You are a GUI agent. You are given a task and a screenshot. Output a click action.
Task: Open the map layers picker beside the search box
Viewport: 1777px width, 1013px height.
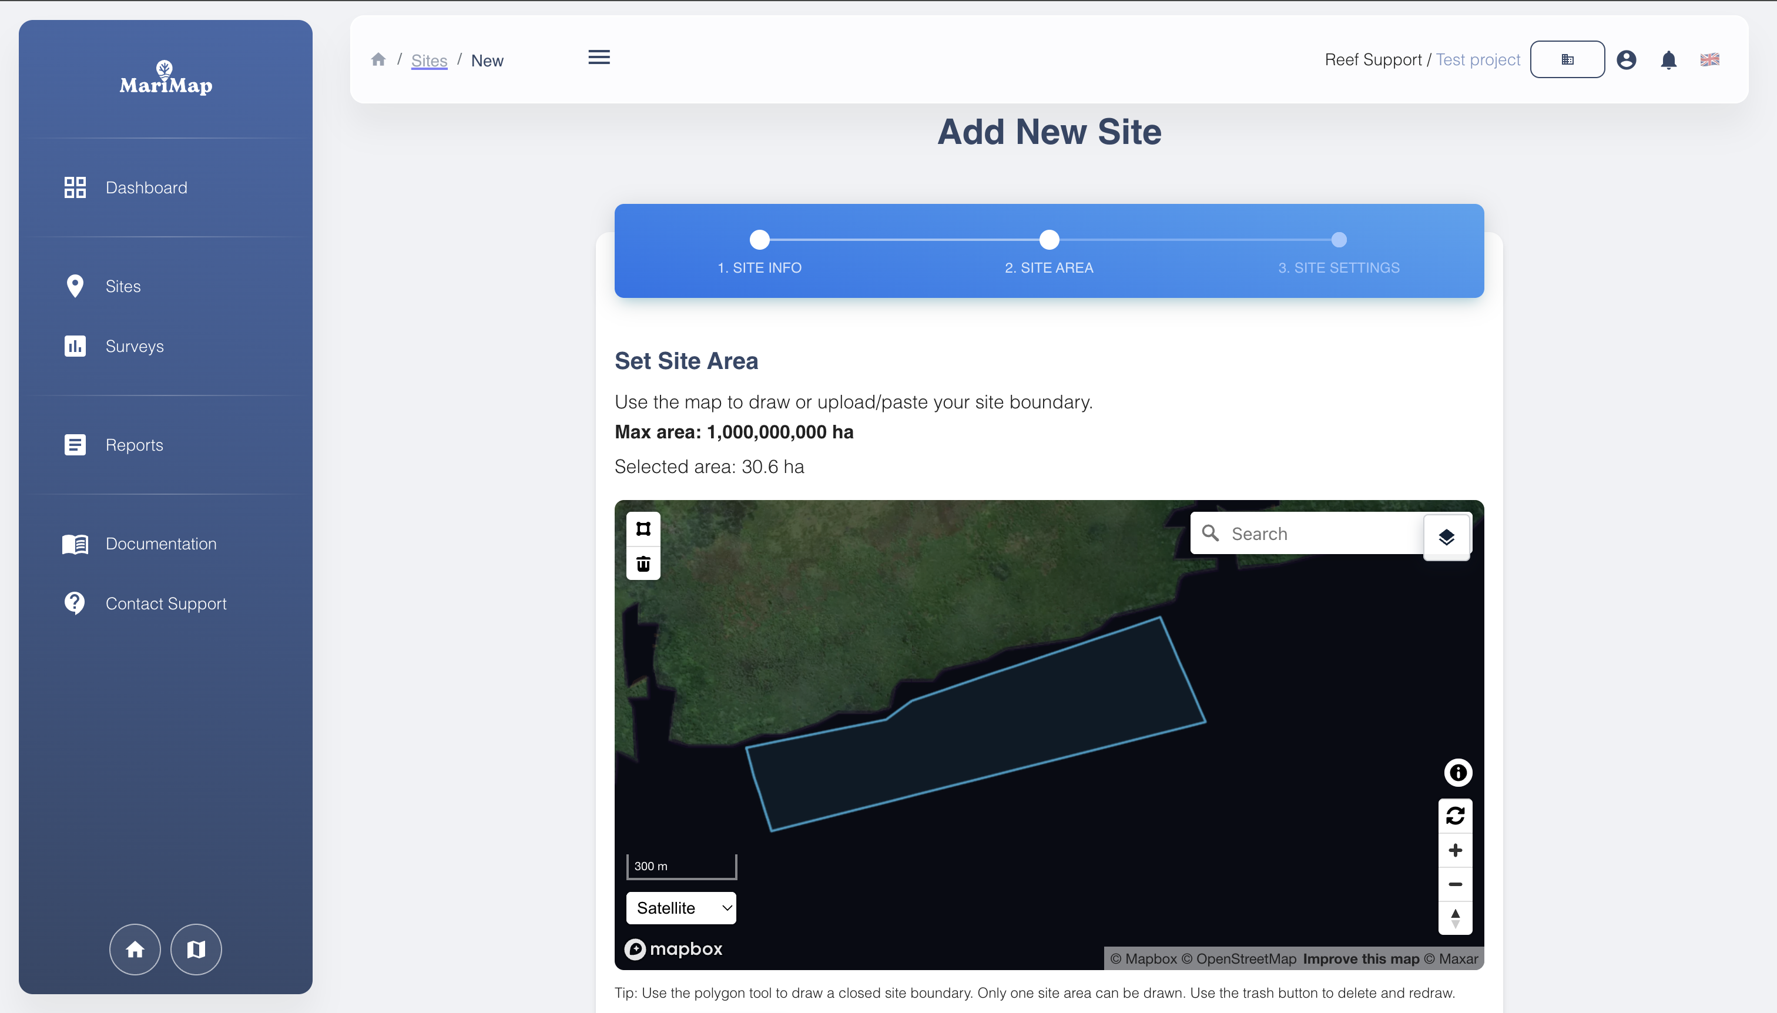[x=1447, y=536]
